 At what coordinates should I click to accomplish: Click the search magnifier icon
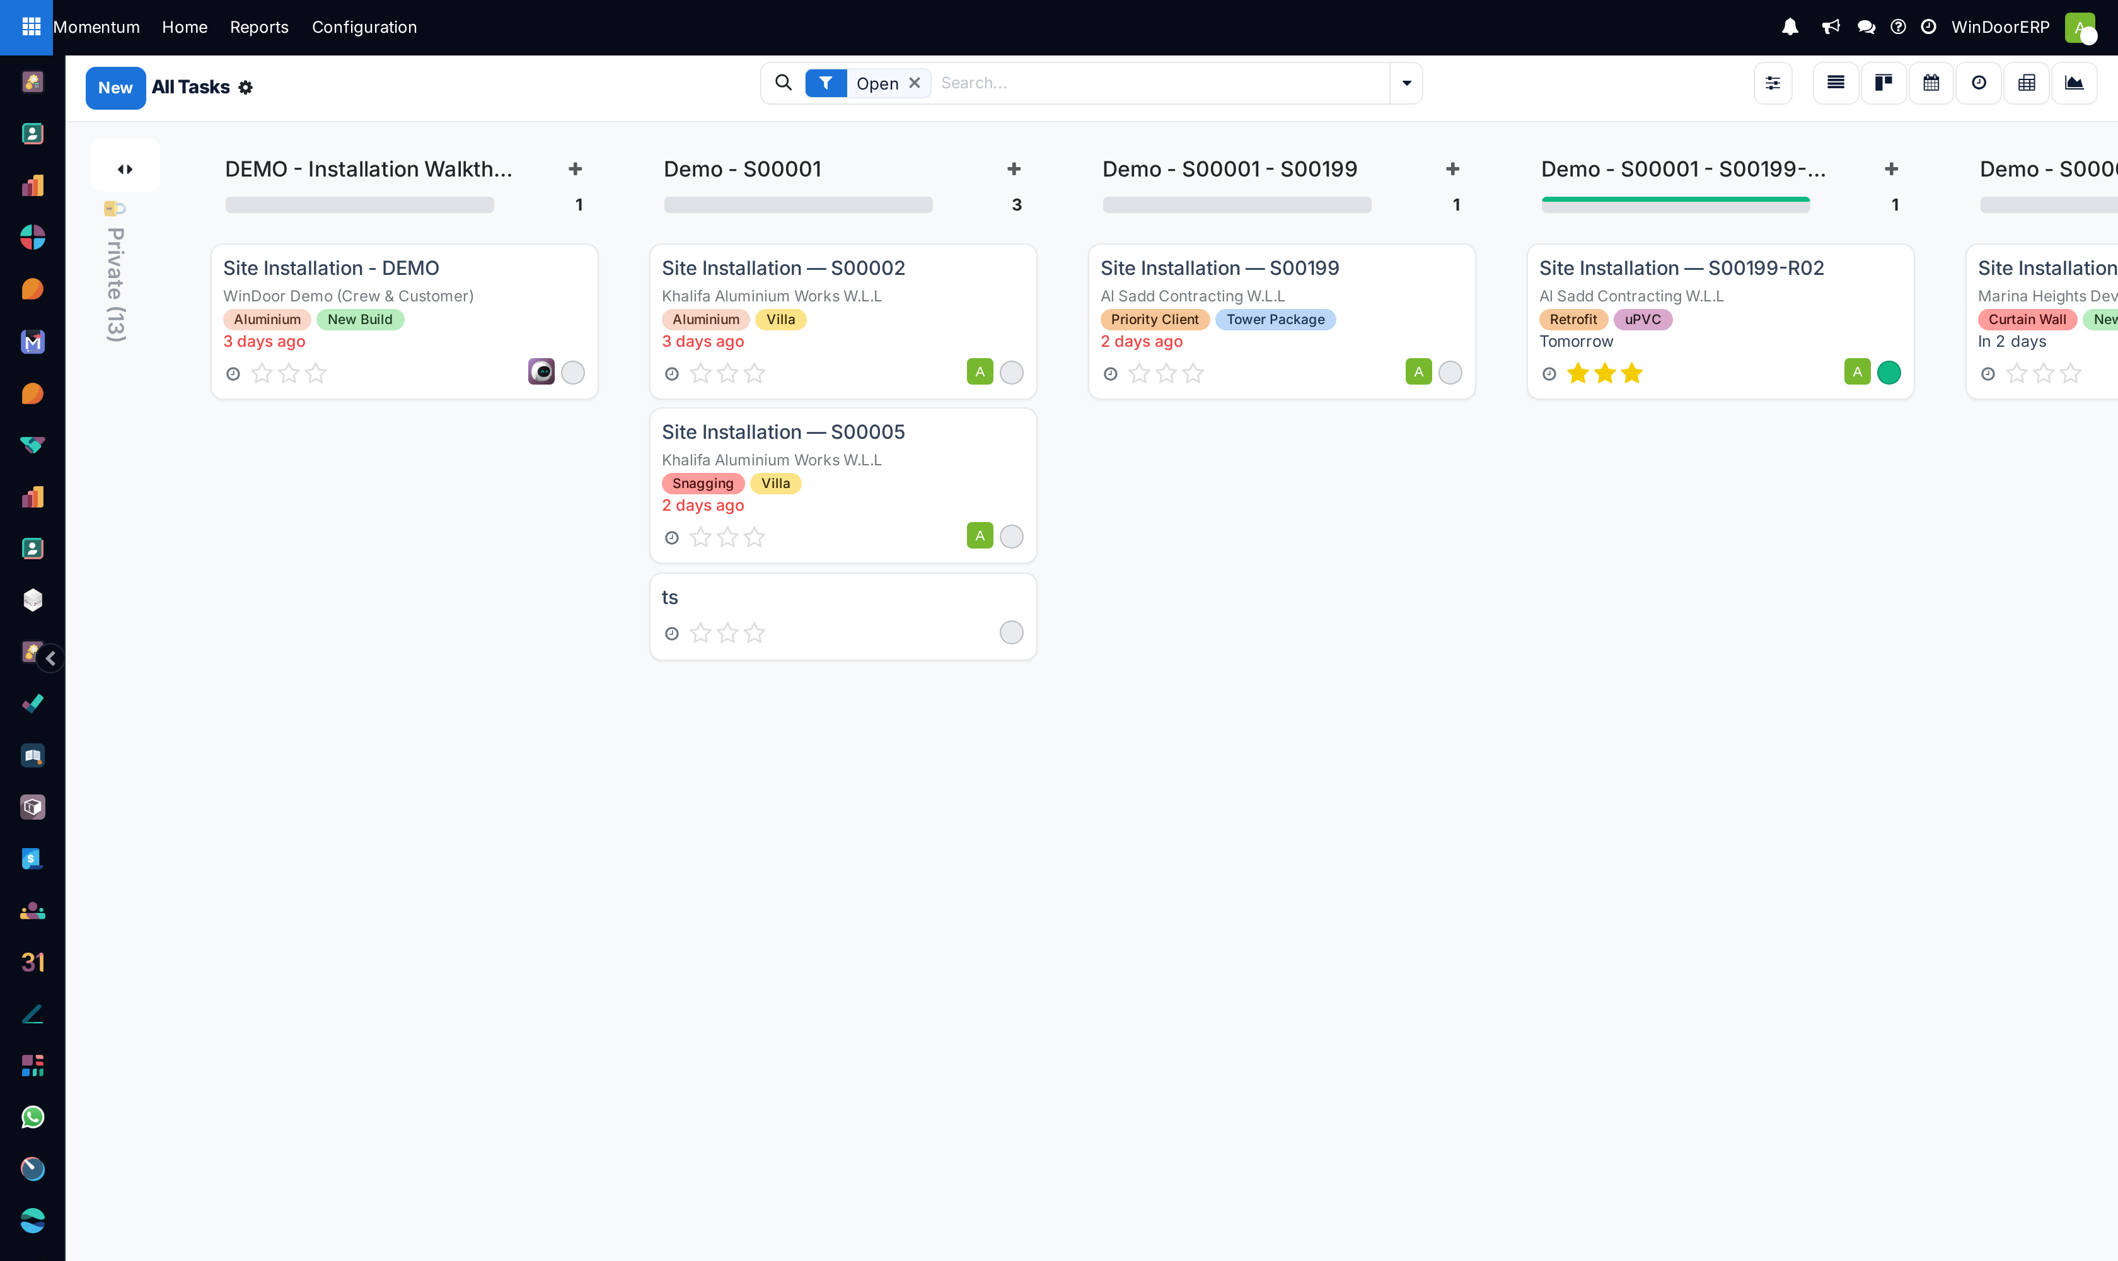click(x=784, y=83)
